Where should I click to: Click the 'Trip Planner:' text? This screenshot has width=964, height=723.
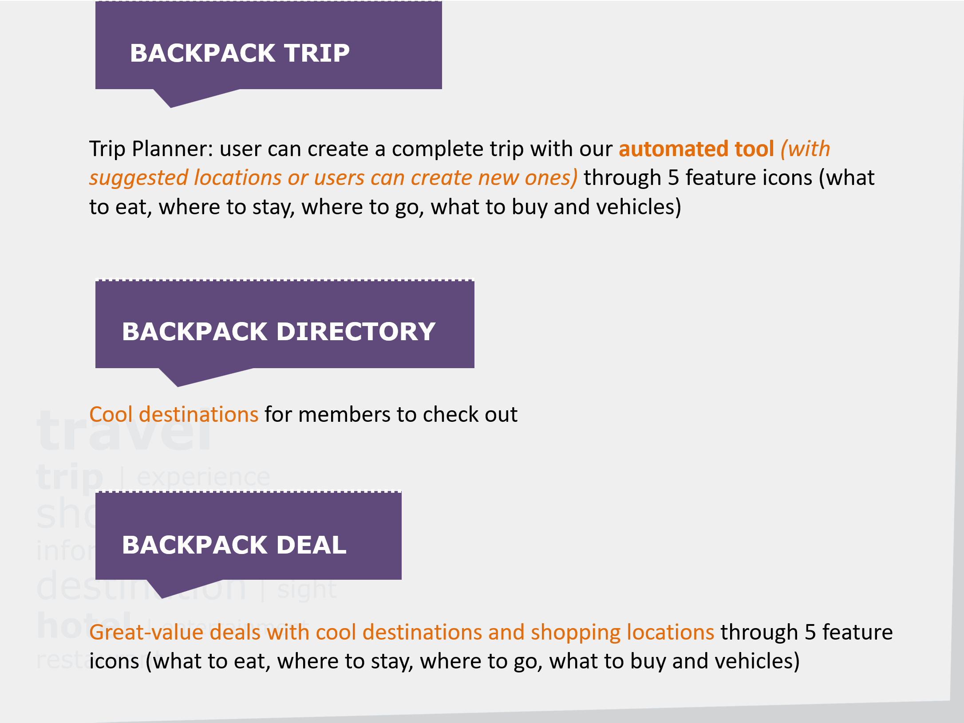click(151, 149)
